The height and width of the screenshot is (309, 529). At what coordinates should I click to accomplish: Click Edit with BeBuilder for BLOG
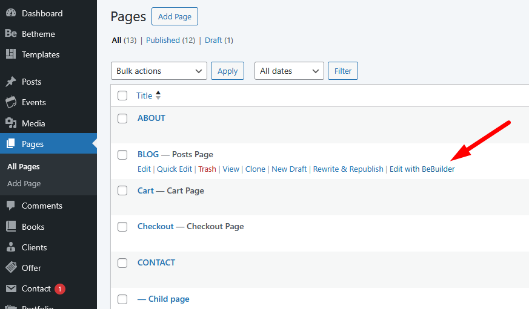pos(422,169)
